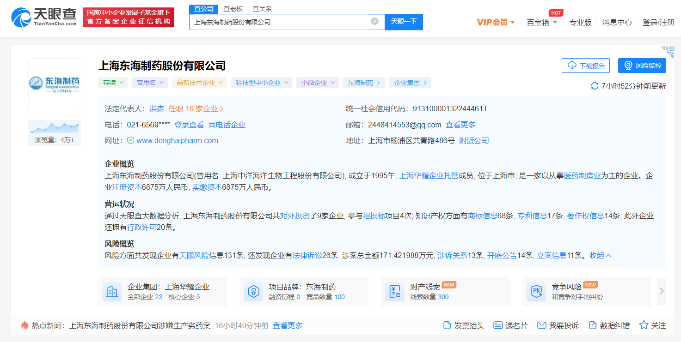Click the property clues yen icon
The width and height of the screenshot is (681, 342).
point(395,292)
